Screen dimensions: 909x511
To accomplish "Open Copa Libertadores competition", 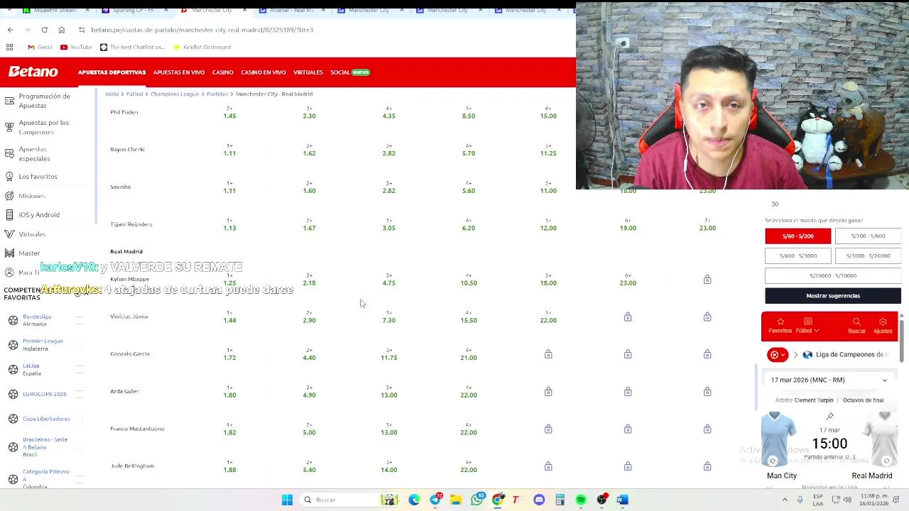I will [x=46, y=419].
